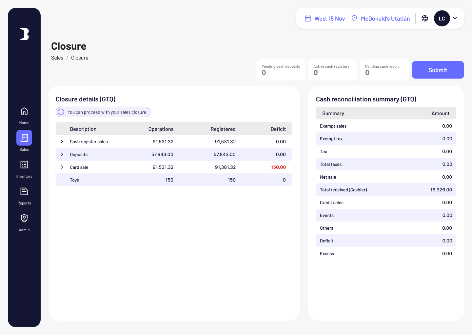472x335 pixels.
Task: Open the Pending cash deposits card
Action: point(281,70)
